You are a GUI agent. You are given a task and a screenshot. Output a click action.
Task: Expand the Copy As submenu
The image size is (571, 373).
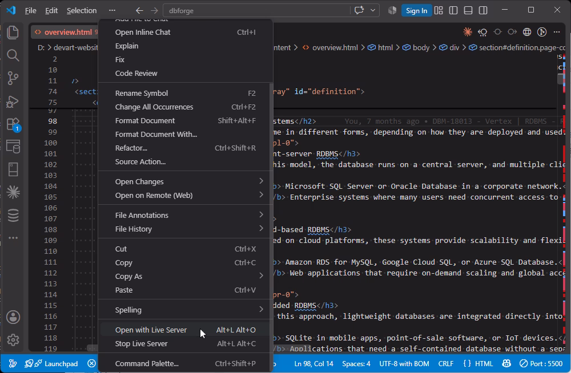tap(186, 276)
